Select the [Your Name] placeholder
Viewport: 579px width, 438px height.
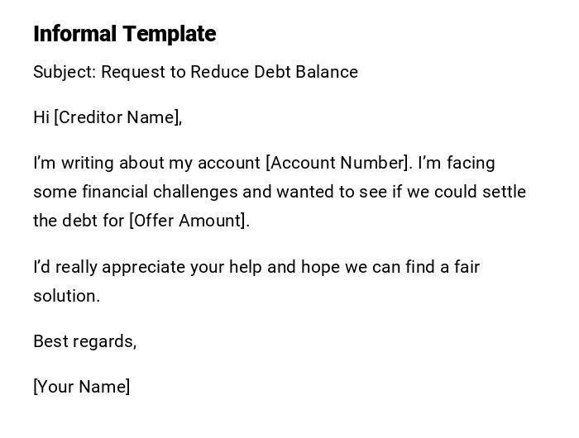[x=81, y=387]
